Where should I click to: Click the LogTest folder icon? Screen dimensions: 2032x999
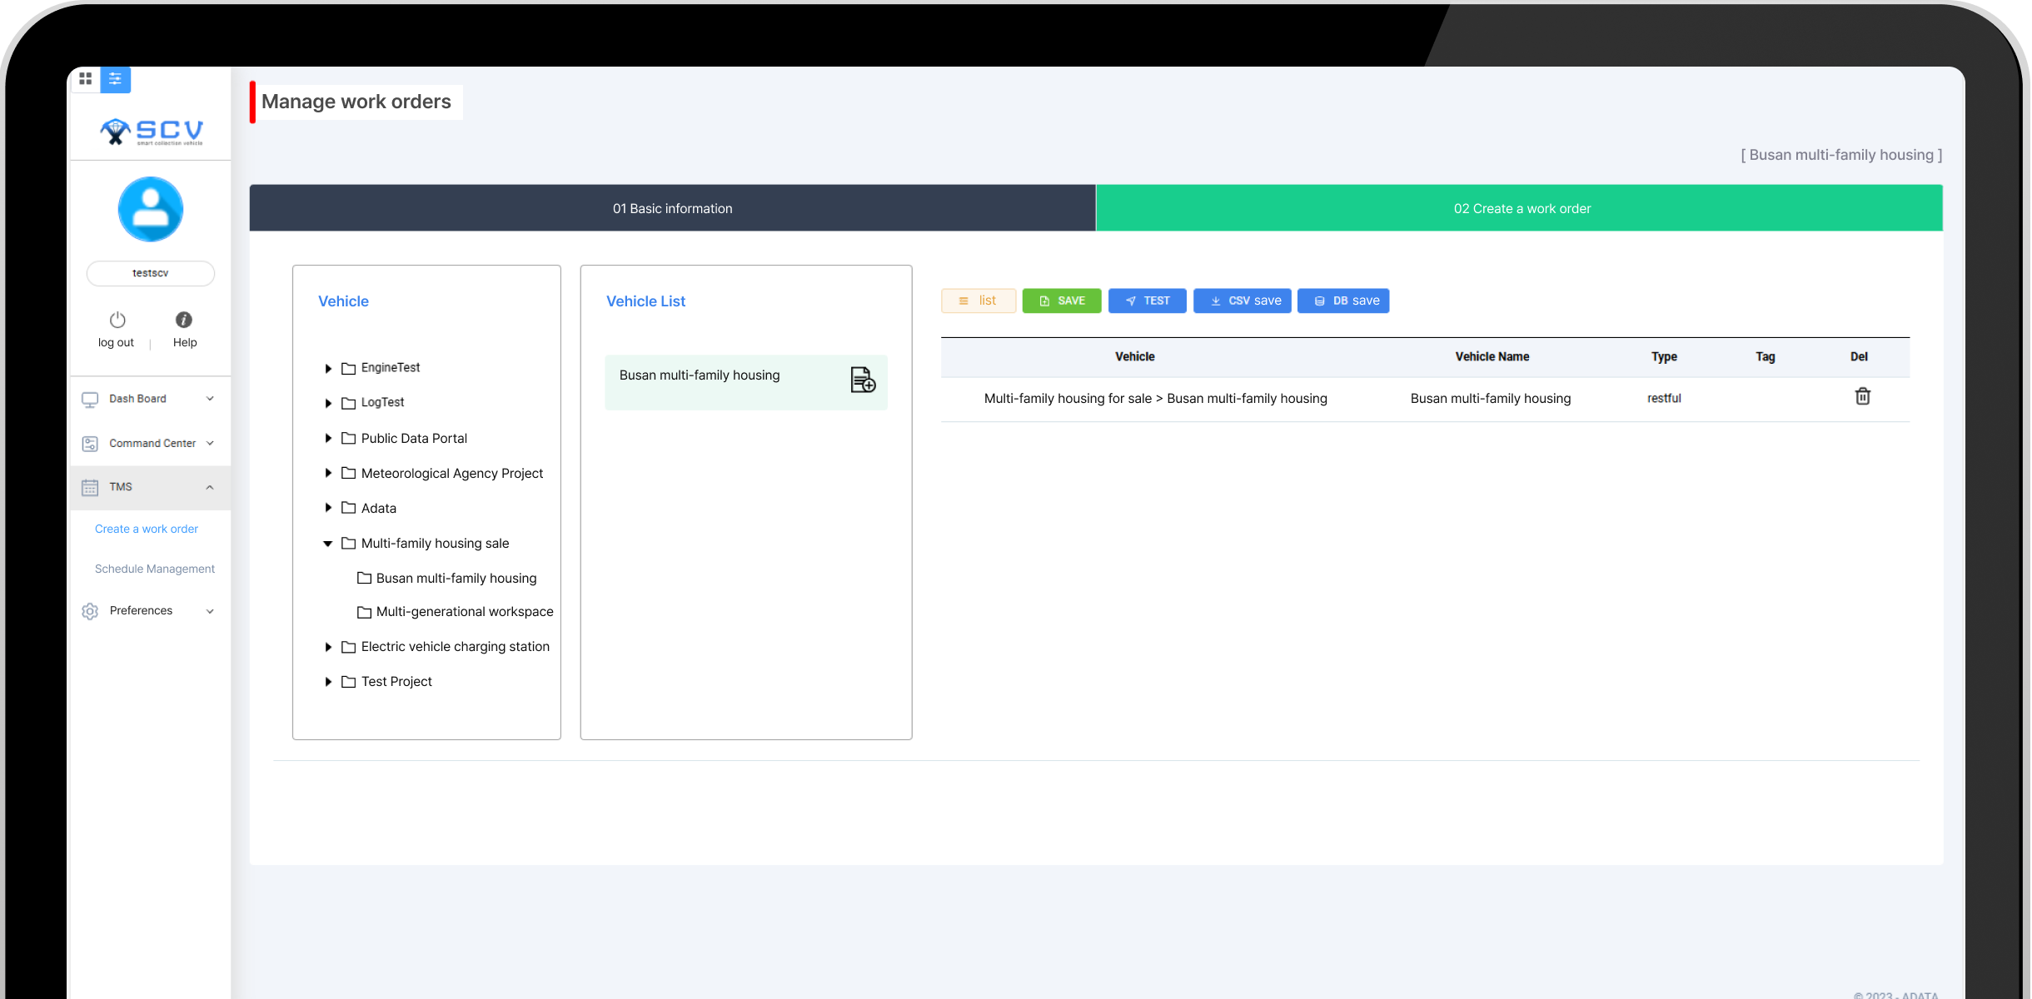click(349, 403)
